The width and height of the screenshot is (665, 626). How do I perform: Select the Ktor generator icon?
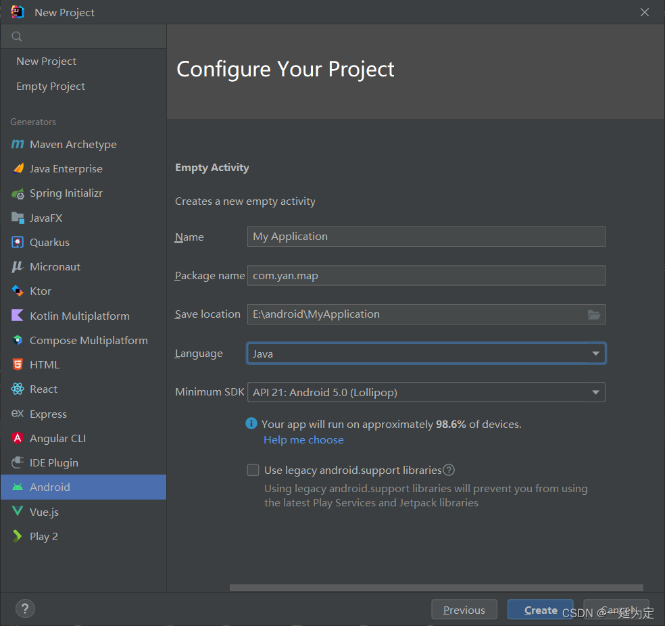click(x=18, y=291)
